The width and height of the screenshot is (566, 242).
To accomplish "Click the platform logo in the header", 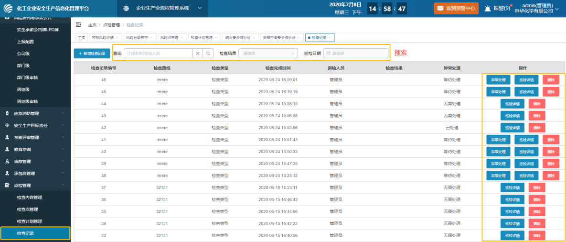I will [8, 8].
